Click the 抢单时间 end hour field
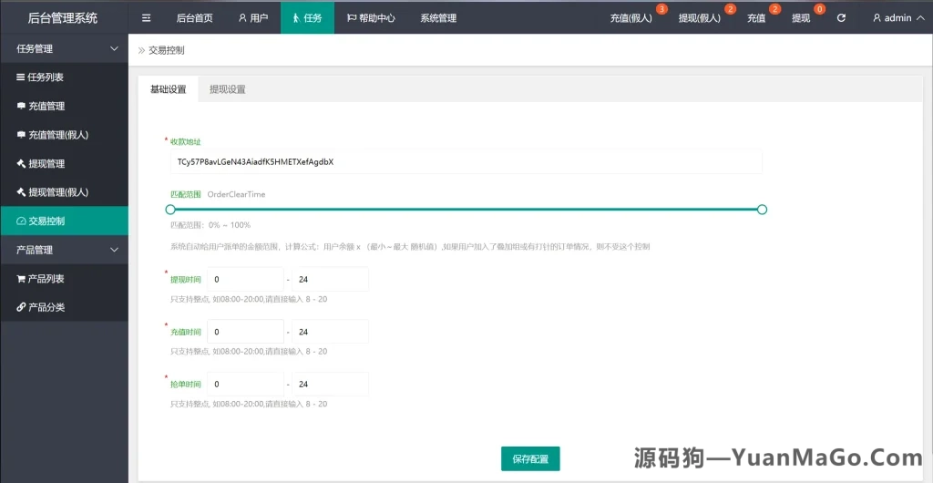This screenshot has width=933, height=483. pyautogui.click(x=330, y=385)
